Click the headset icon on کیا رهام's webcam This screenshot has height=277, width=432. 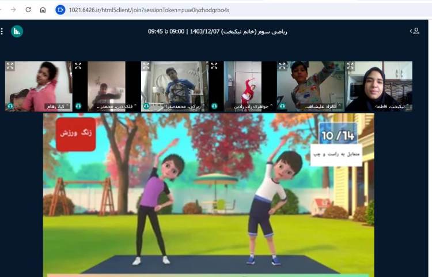pyautogui.click(x=10, y=106)
